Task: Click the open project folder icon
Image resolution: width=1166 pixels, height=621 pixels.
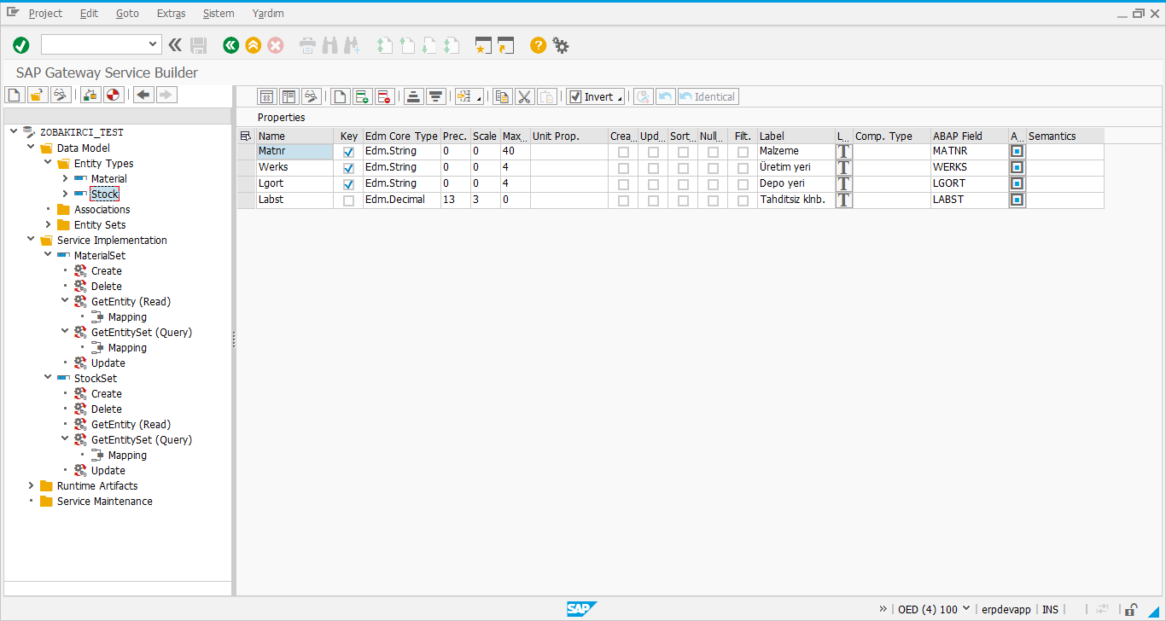Action: click(37, 95)
